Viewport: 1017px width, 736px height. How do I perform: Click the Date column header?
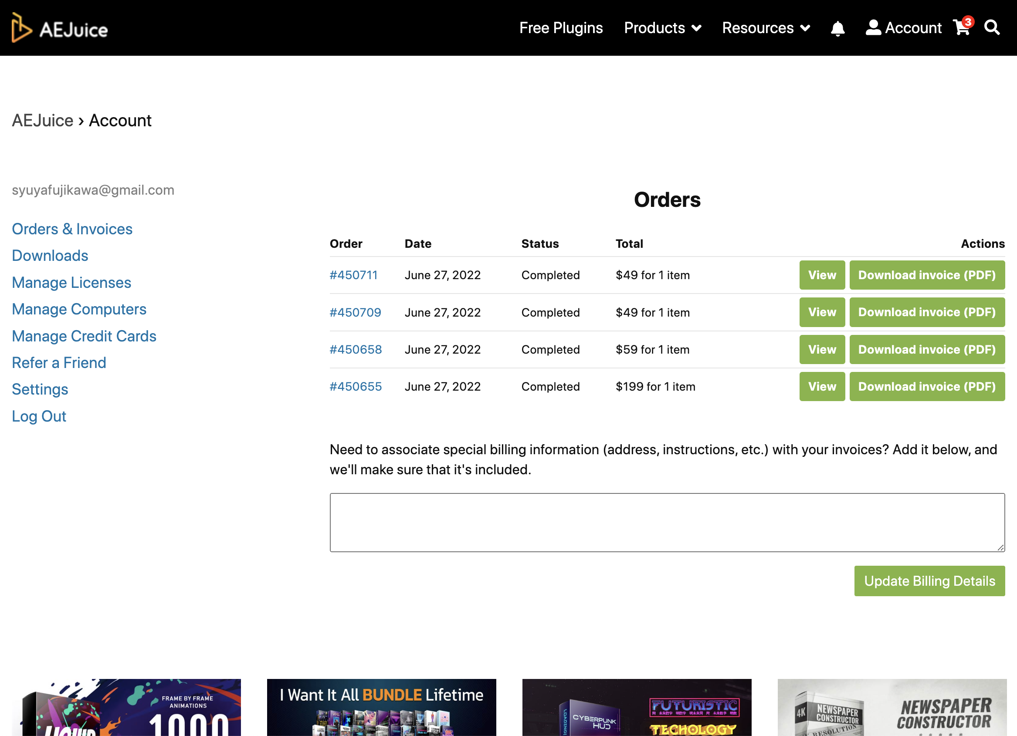click(418, 244)
